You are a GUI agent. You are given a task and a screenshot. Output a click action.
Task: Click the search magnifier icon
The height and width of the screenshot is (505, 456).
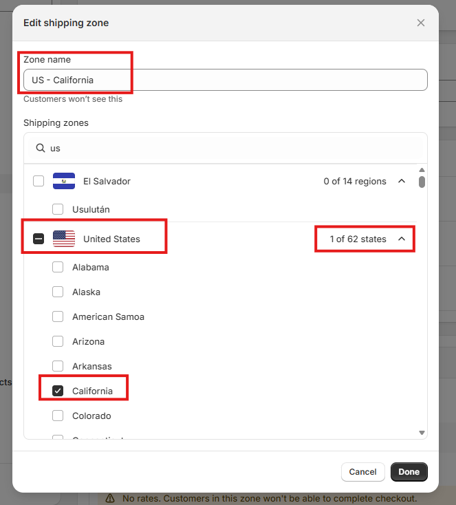click(x=40, y=148)
